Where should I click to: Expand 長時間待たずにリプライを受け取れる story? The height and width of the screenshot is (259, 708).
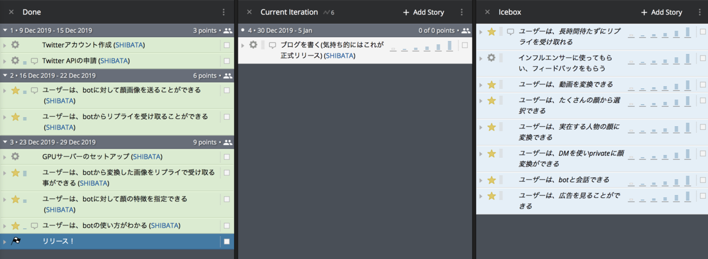(480, 31)
